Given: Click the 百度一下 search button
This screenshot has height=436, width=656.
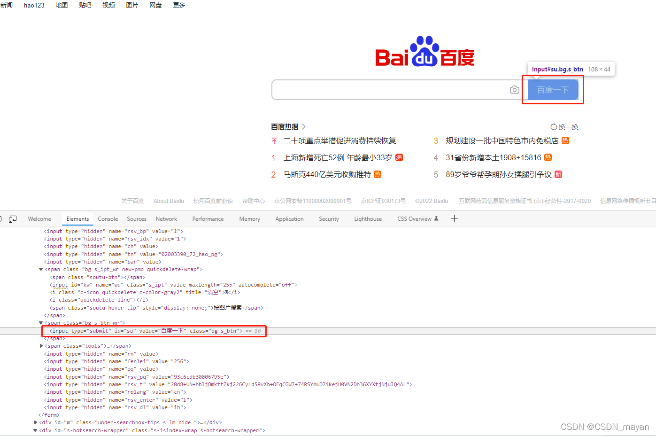Looking at the screenshot, I should click(553, 90).
